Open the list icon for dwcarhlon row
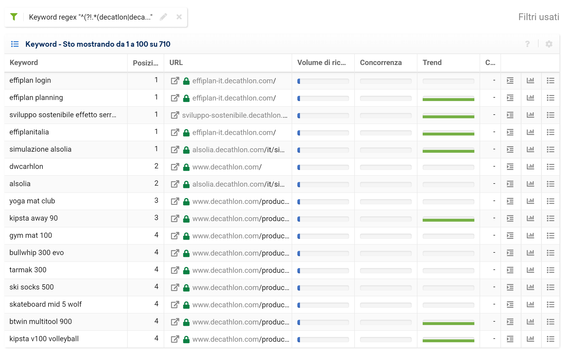The height and width of the screenshot is (354, 566). 550,167
